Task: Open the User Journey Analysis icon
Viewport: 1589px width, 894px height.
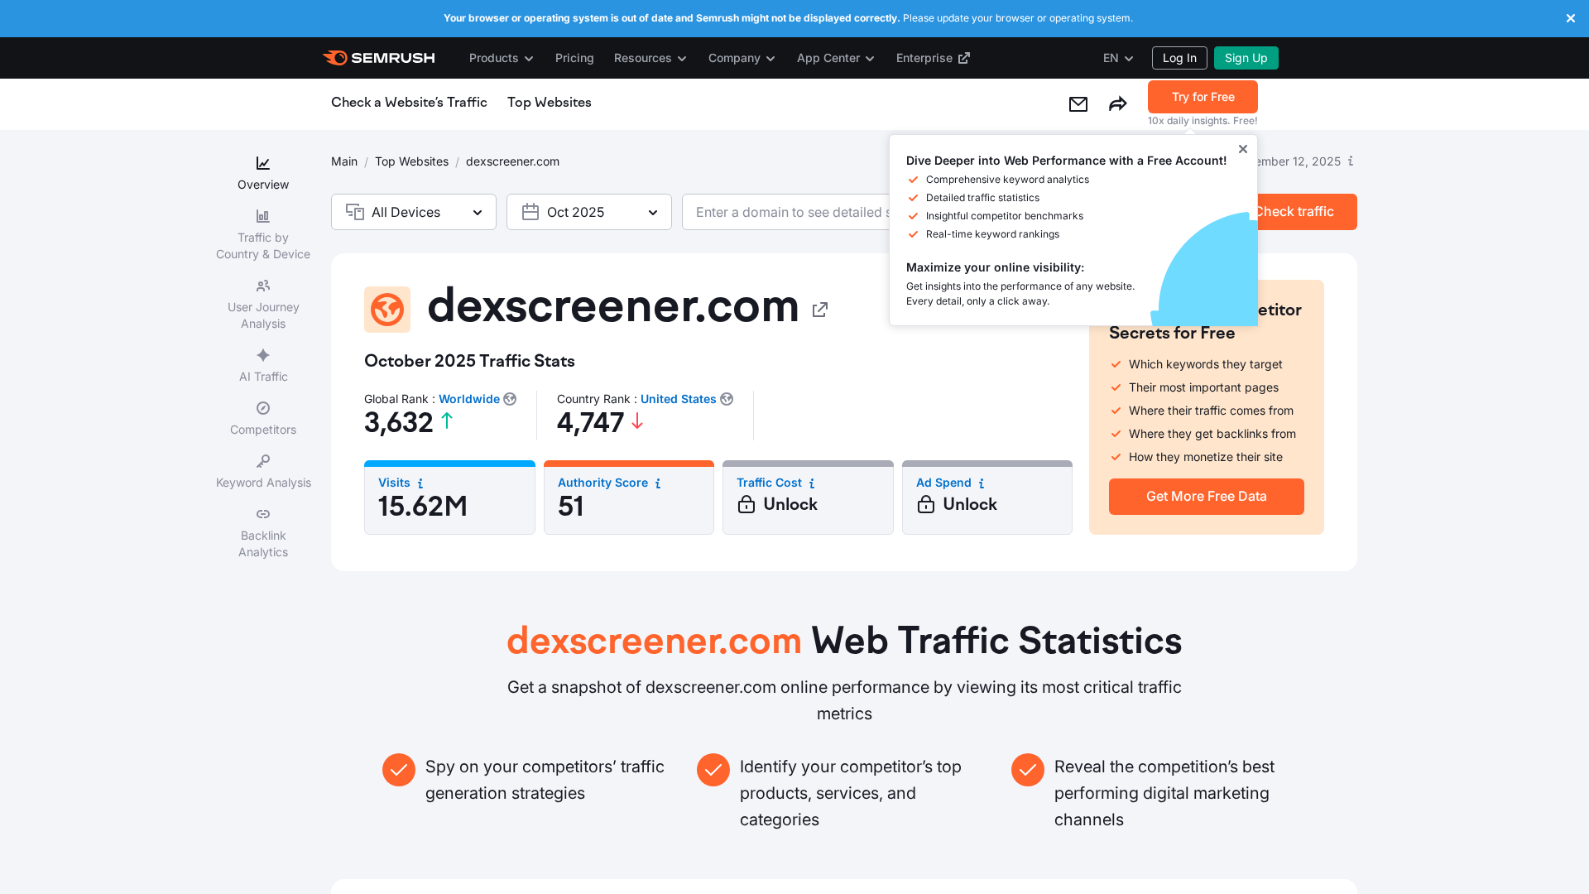Action: [263, 286]
